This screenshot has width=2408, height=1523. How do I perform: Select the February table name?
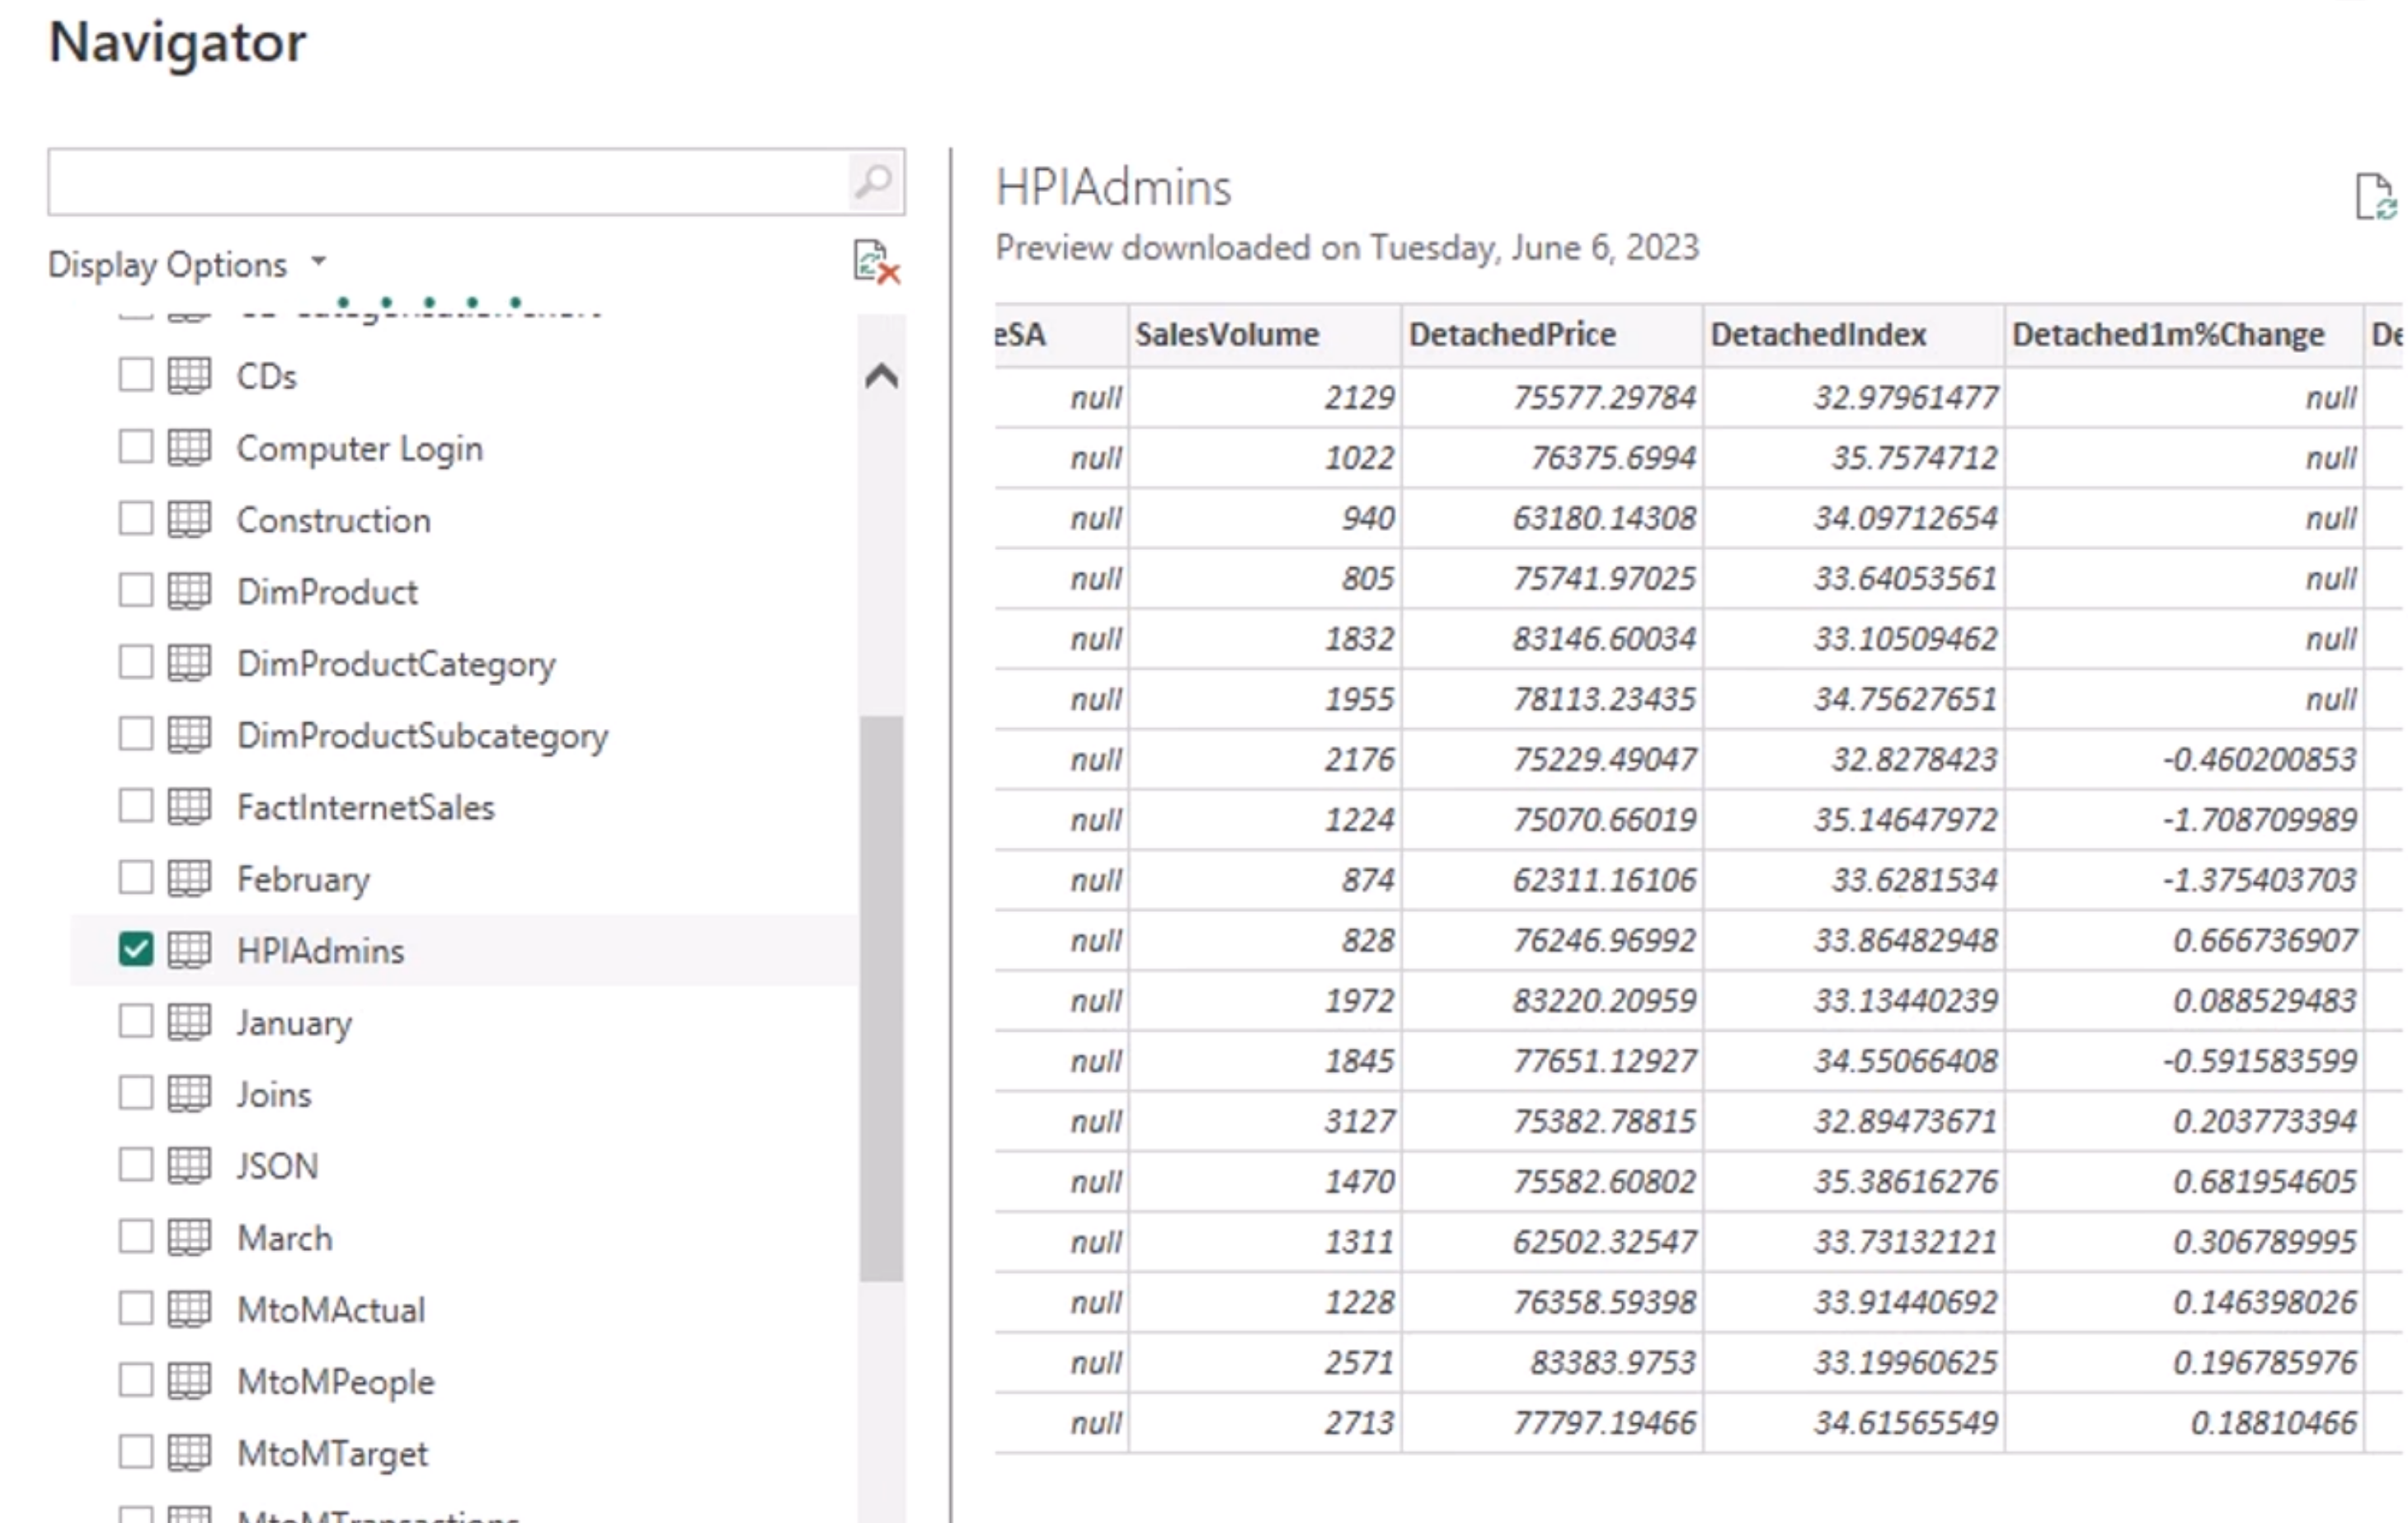[303, 880]
